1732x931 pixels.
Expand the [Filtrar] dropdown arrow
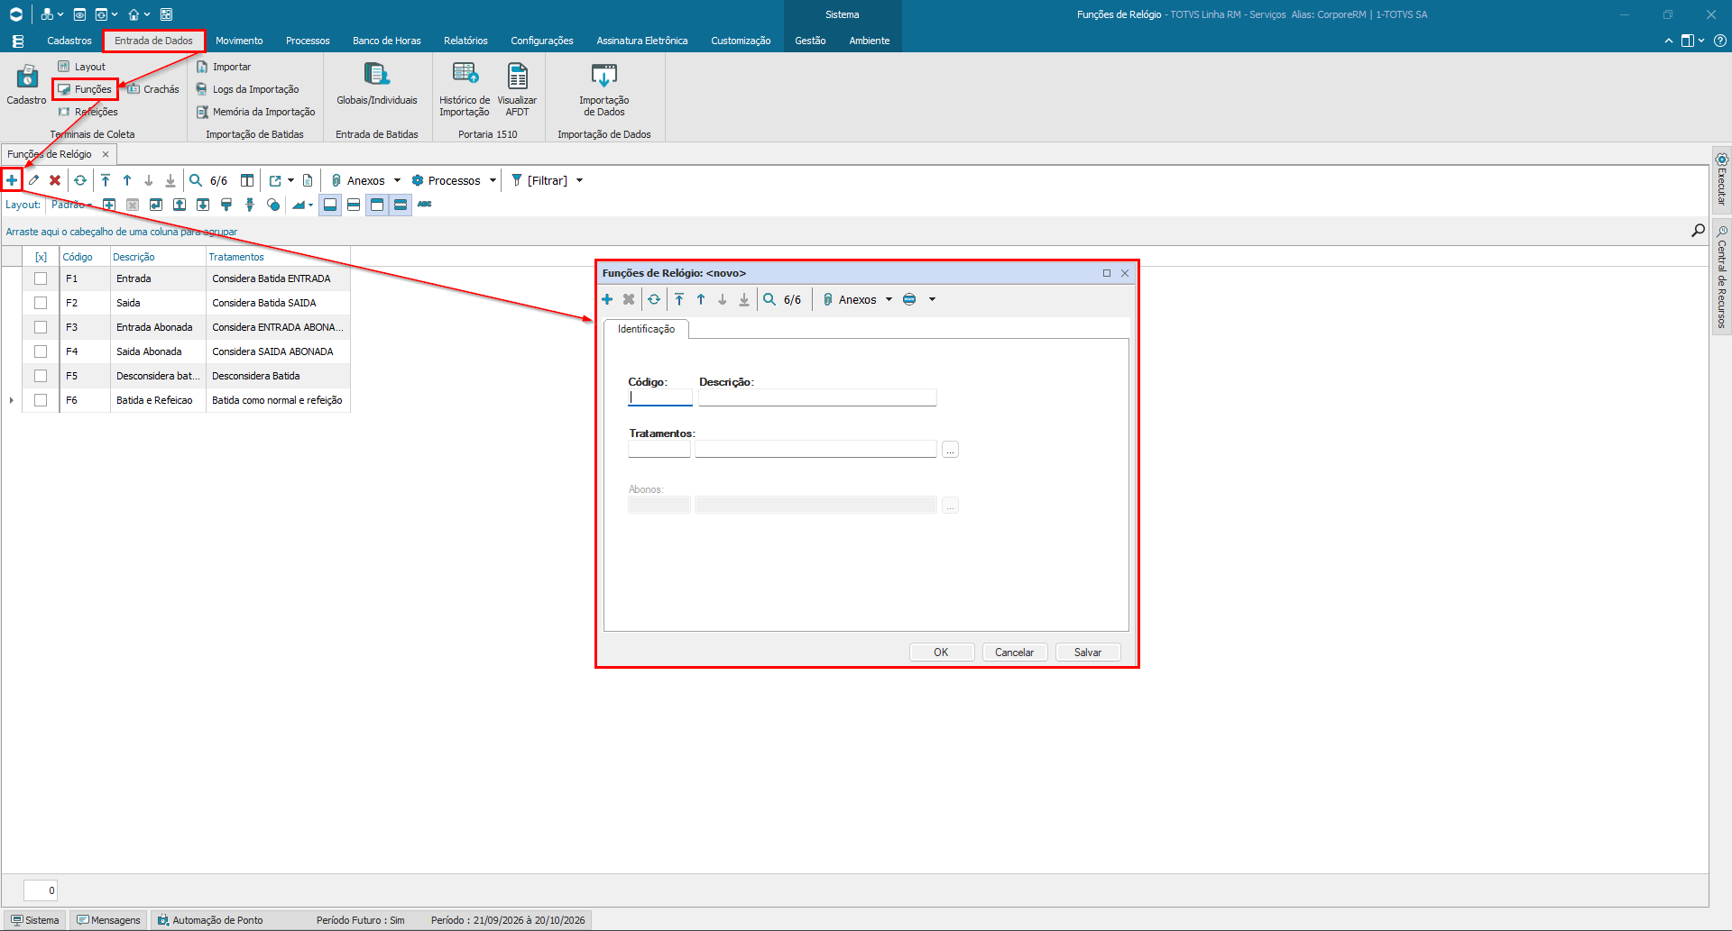(579, 180)
